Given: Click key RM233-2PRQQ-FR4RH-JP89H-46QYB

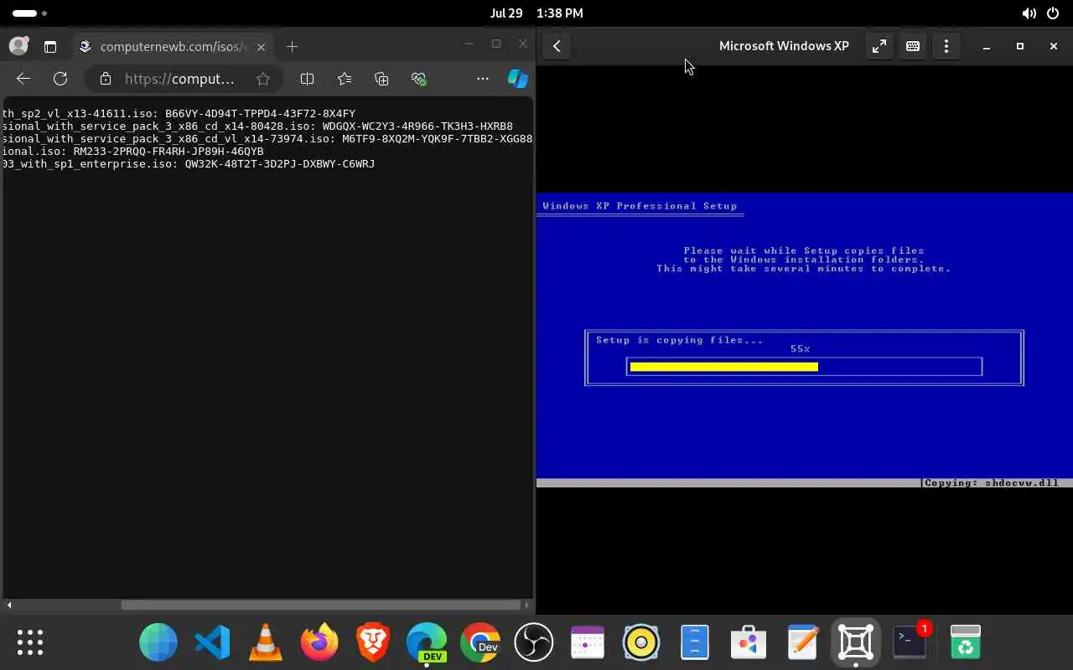Looking at the screenshot, I should click(x=168, y=151).
